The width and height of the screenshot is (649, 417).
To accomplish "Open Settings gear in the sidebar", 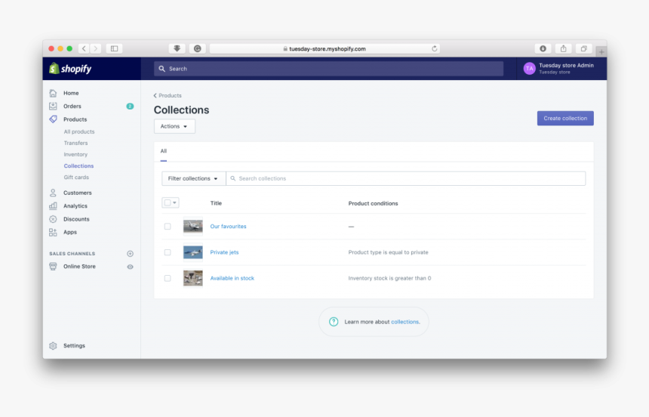I will pyautogui.click(x=53, y=346).
